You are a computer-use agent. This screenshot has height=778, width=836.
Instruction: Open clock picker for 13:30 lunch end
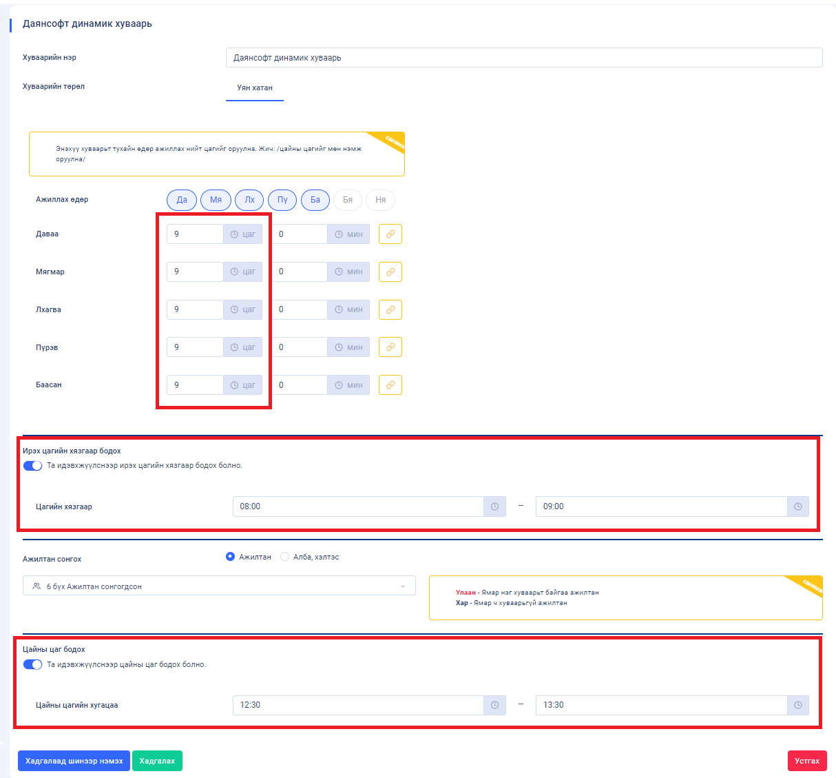click(x=797, y=705)
